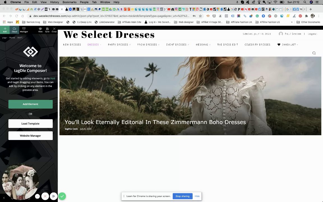Go to Chrome home page icon
Screen dimensions: 323x202
pos(23,16)
